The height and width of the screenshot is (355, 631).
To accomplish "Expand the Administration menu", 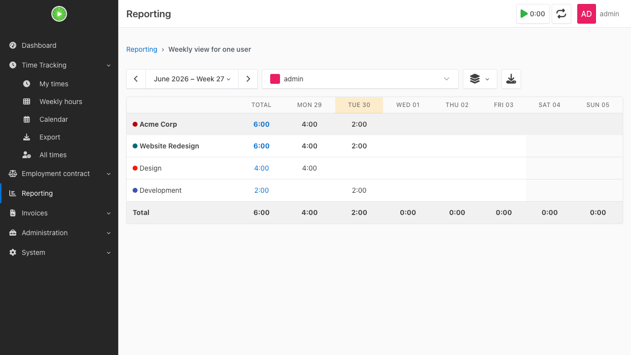I will [59, 233].
